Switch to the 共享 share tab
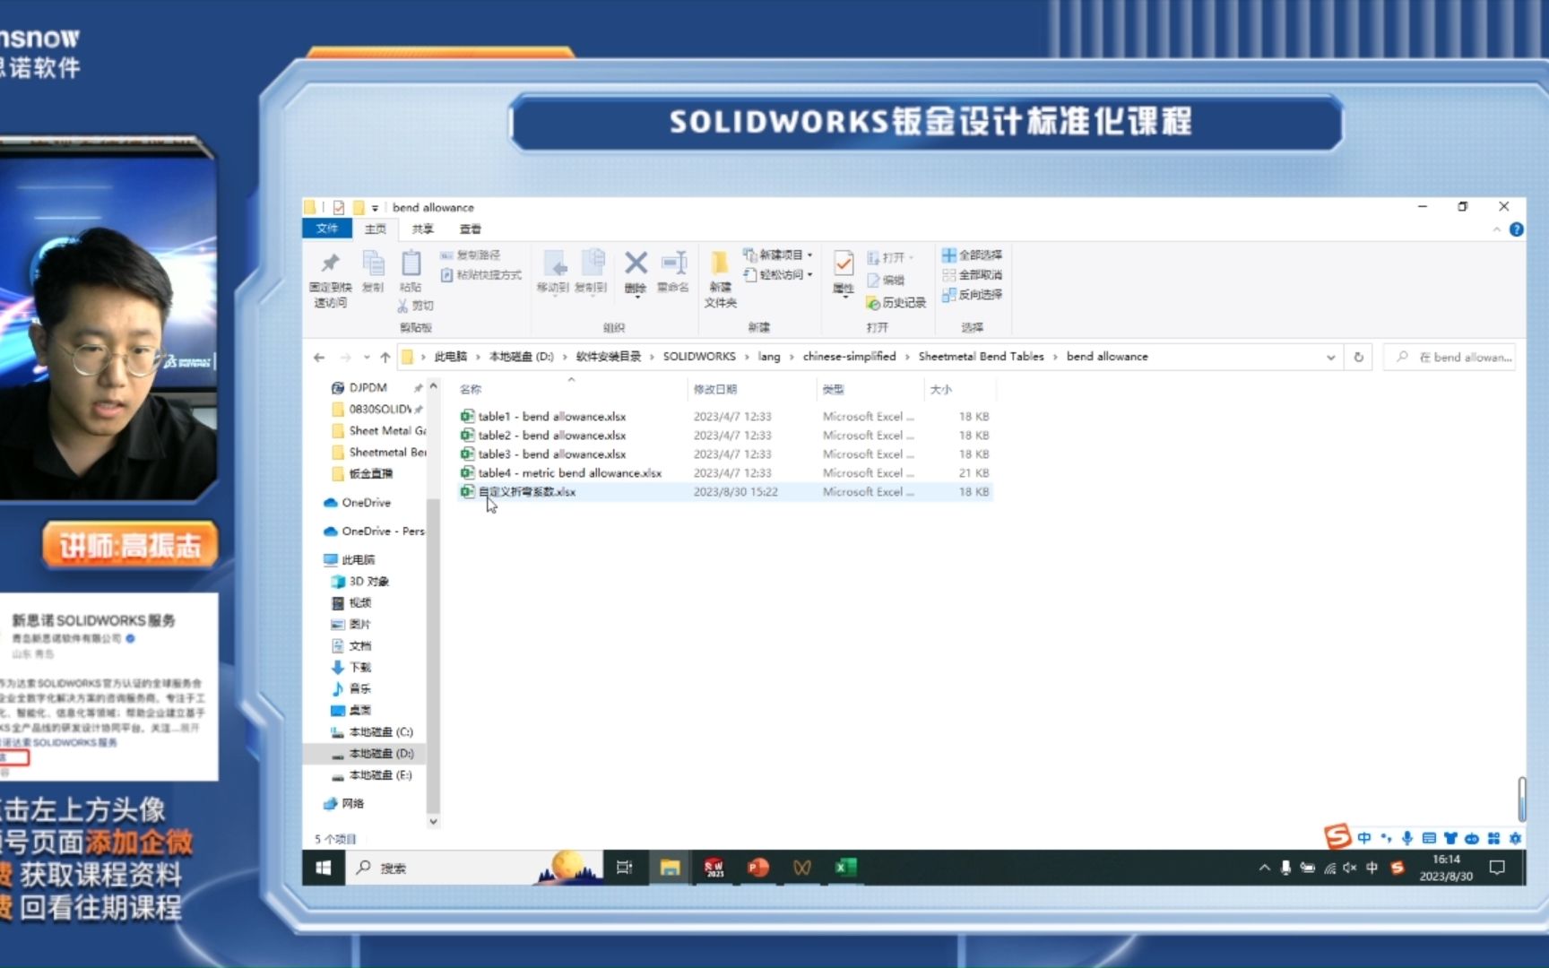 (x=423, y=229)
